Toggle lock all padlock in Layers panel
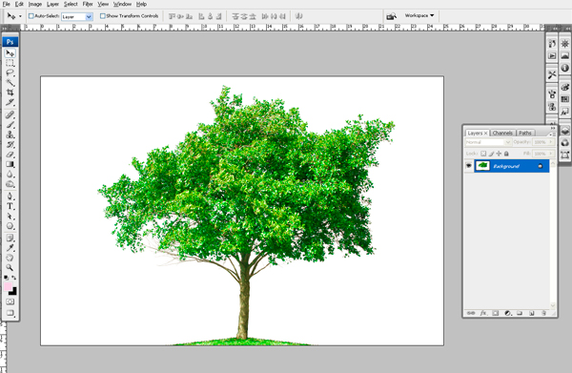Viewport: 572px width, 373px height. coord(506,154)
